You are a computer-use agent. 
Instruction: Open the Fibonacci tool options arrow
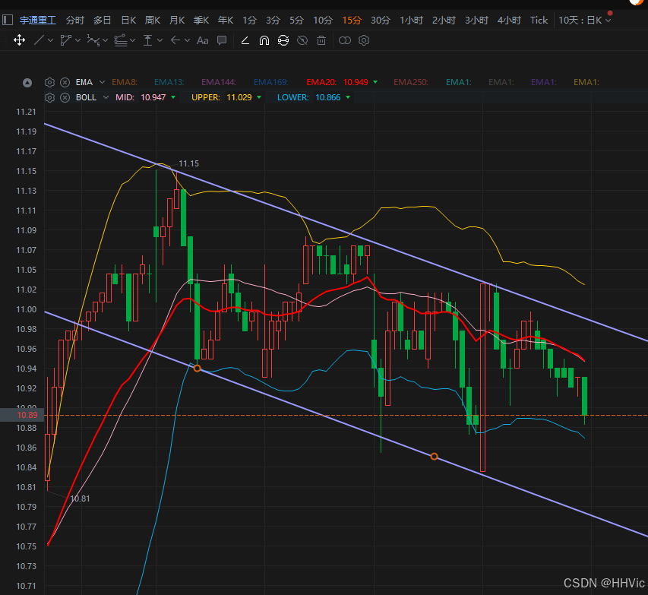point(133,40)
